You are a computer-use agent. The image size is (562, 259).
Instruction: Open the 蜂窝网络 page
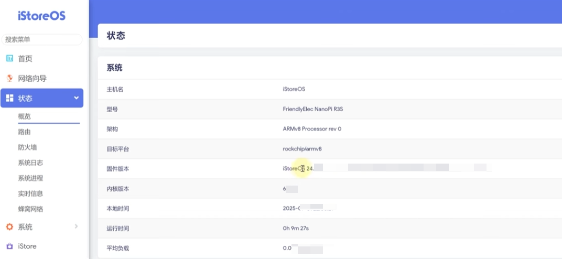(x=30, y=209)
